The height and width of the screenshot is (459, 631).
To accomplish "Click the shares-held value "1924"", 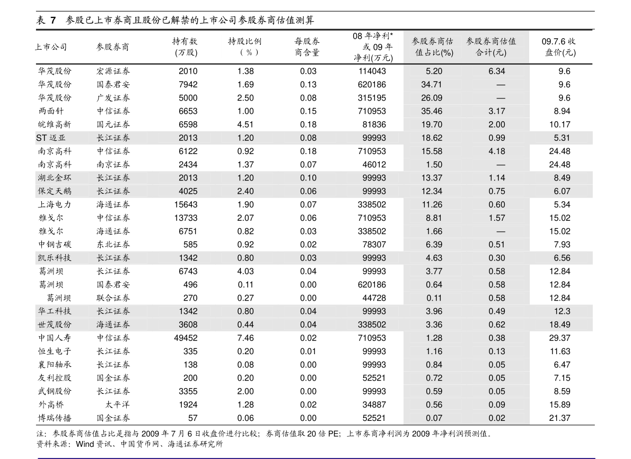I will click(x=188, y=405).
